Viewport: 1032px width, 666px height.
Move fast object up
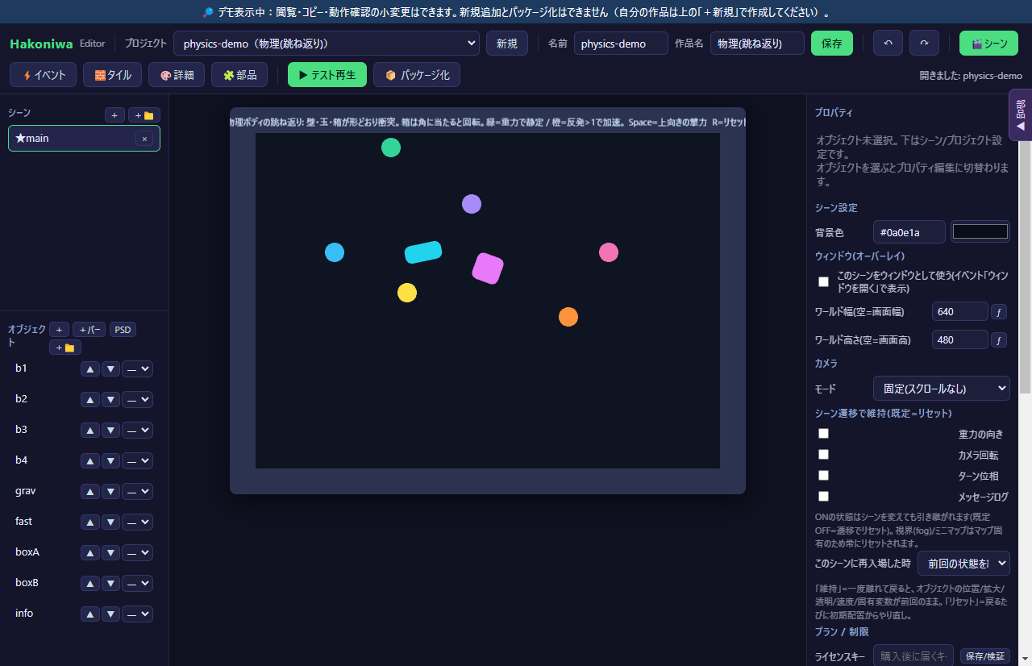90,522
